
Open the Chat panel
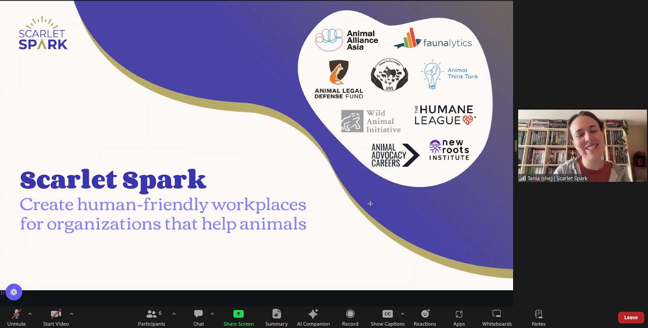[198, 317]
